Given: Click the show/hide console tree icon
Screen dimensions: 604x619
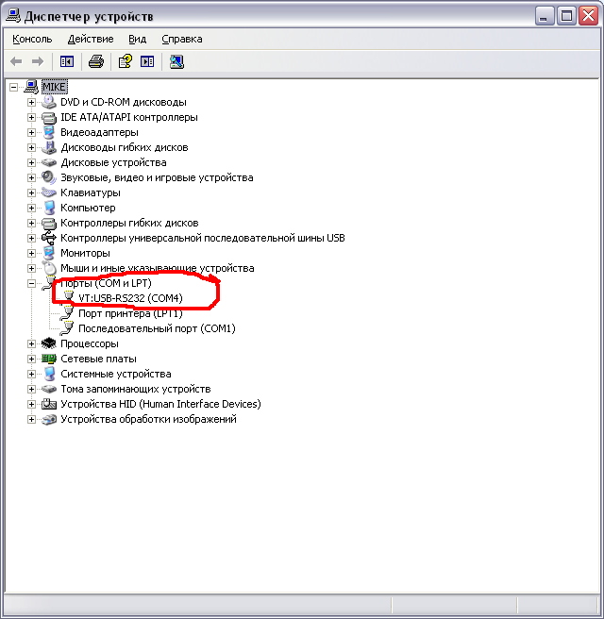Looking at the screenshot, I should coord(67,61).
